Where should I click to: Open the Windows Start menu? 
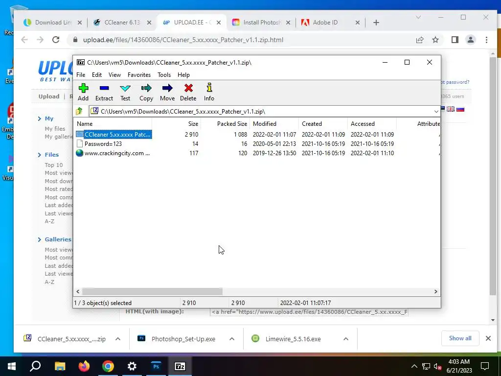[12, 366]
